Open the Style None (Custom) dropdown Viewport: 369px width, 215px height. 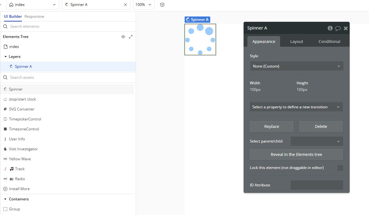coord(297,66)
